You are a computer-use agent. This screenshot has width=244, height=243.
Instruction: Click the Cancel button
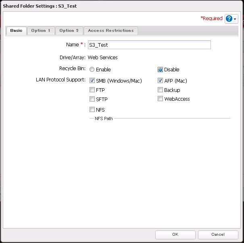218,235
